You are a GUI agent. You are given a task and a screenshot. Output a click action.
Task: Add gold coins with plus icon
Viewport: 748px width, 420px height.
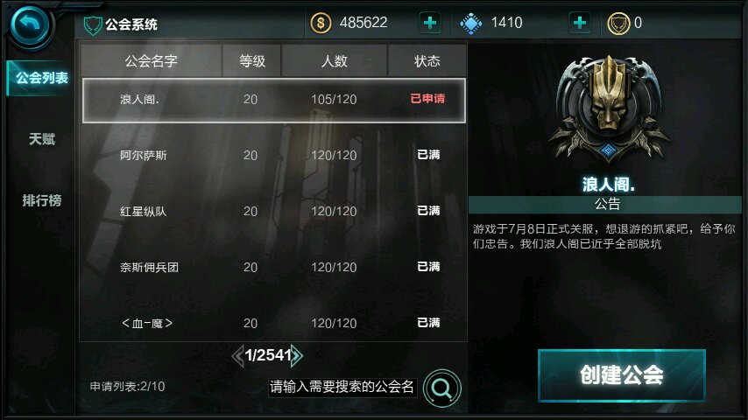tap(430, 23)
